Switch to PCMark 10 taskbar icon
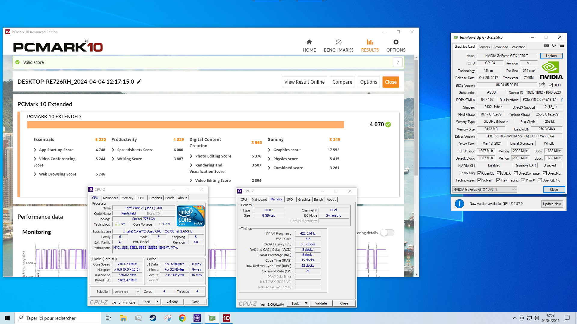This screenshot has width=577, height=324. [x=227, y=318]
